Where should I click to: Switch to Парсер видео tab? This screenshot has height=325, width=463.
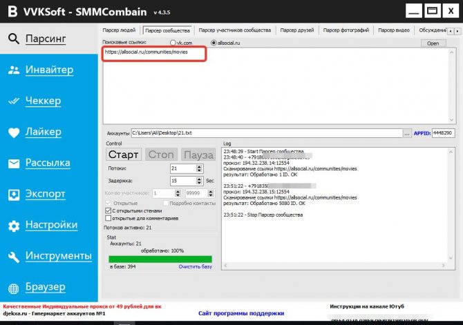coord(394,30)
